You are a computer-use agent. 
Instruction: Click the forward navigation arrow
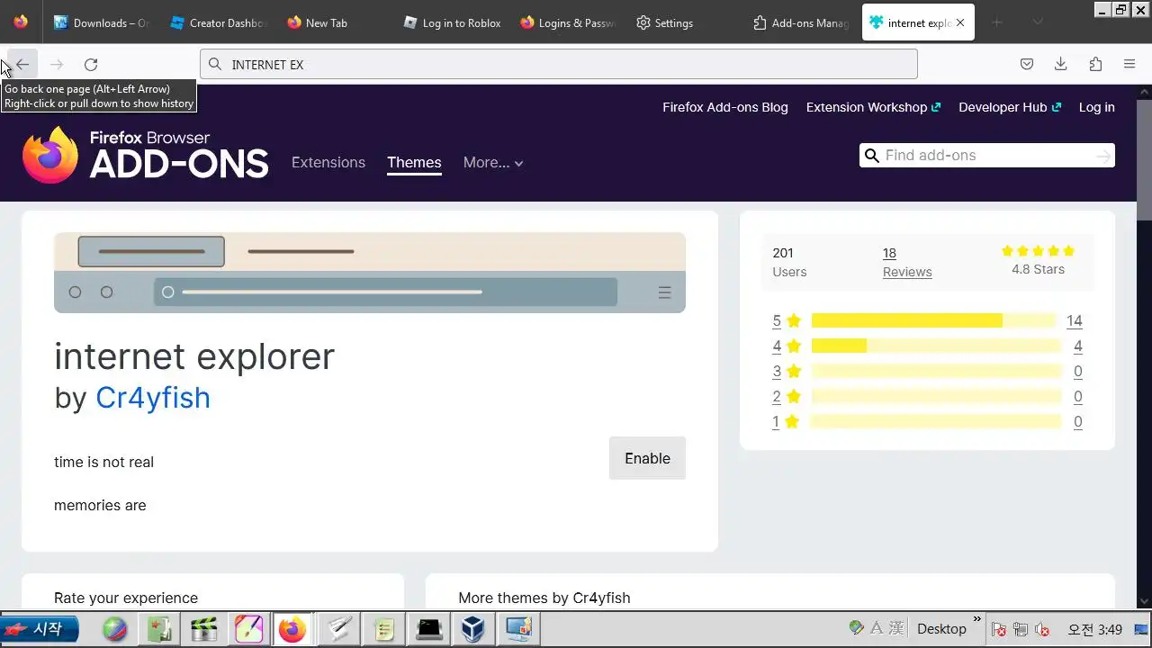tap(57, 64)
